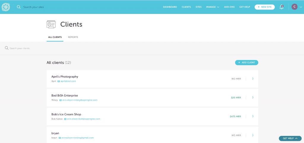Expand the Get Help floating widget
Viewport: 304px width, 143px height.
[290, 138]
